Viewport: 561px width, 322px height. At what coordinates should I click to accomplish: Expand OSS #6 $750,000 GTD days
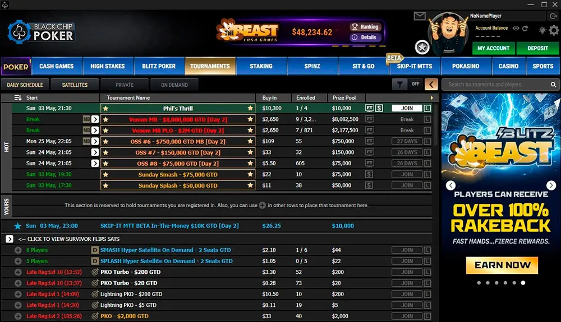click(x=95, y=141)
